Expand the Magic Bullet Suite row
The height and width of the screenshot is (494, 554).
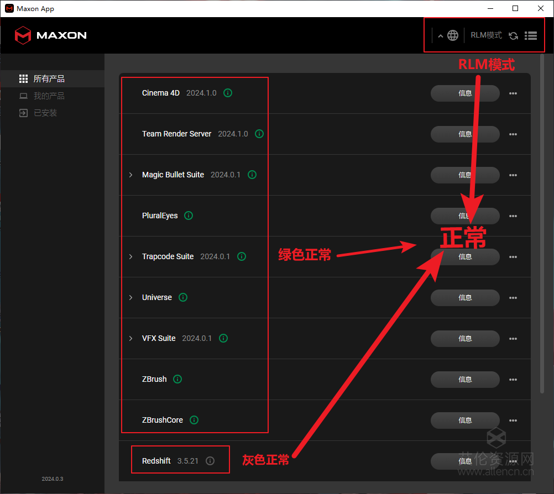[x=130, y=175]
